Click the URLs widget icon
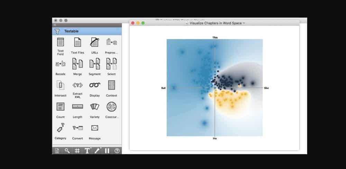This screenshot has width=346, height=169. (x=94, y=43)
